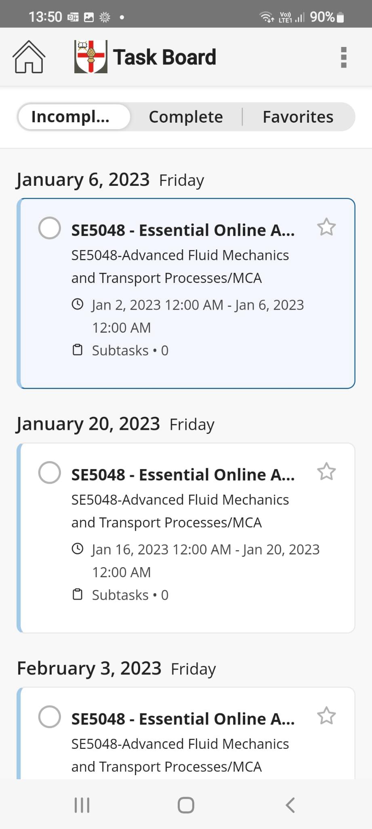Tick the February 3 task circle
This screenshot has height=829, width=372.
[49, 717]
